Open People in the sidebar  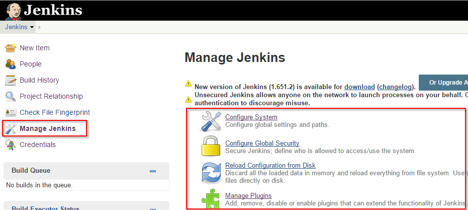(x=31, y=64)
